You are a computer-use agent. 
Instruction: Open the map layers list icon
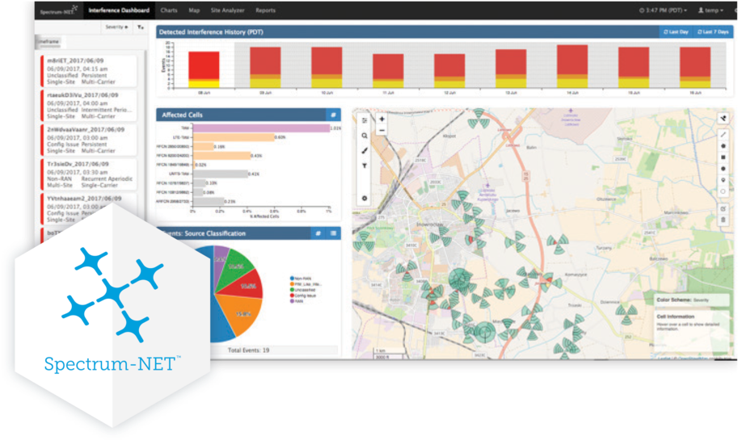point(365,121)
